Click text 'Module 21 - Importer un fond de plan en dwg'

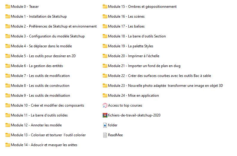click(x=144, y=66)
